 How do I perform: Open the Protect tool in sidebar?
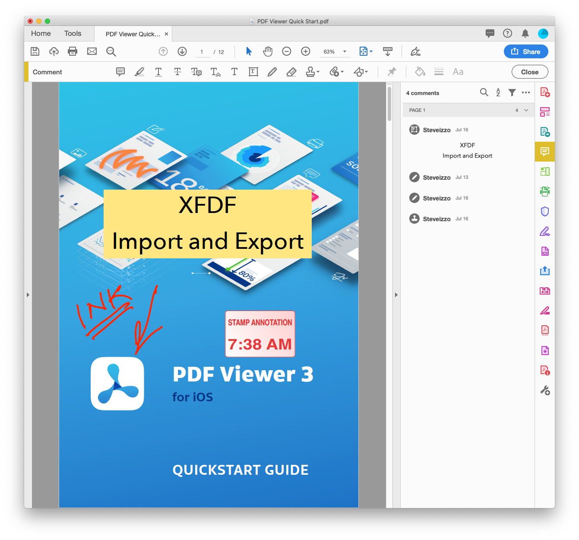545,211
